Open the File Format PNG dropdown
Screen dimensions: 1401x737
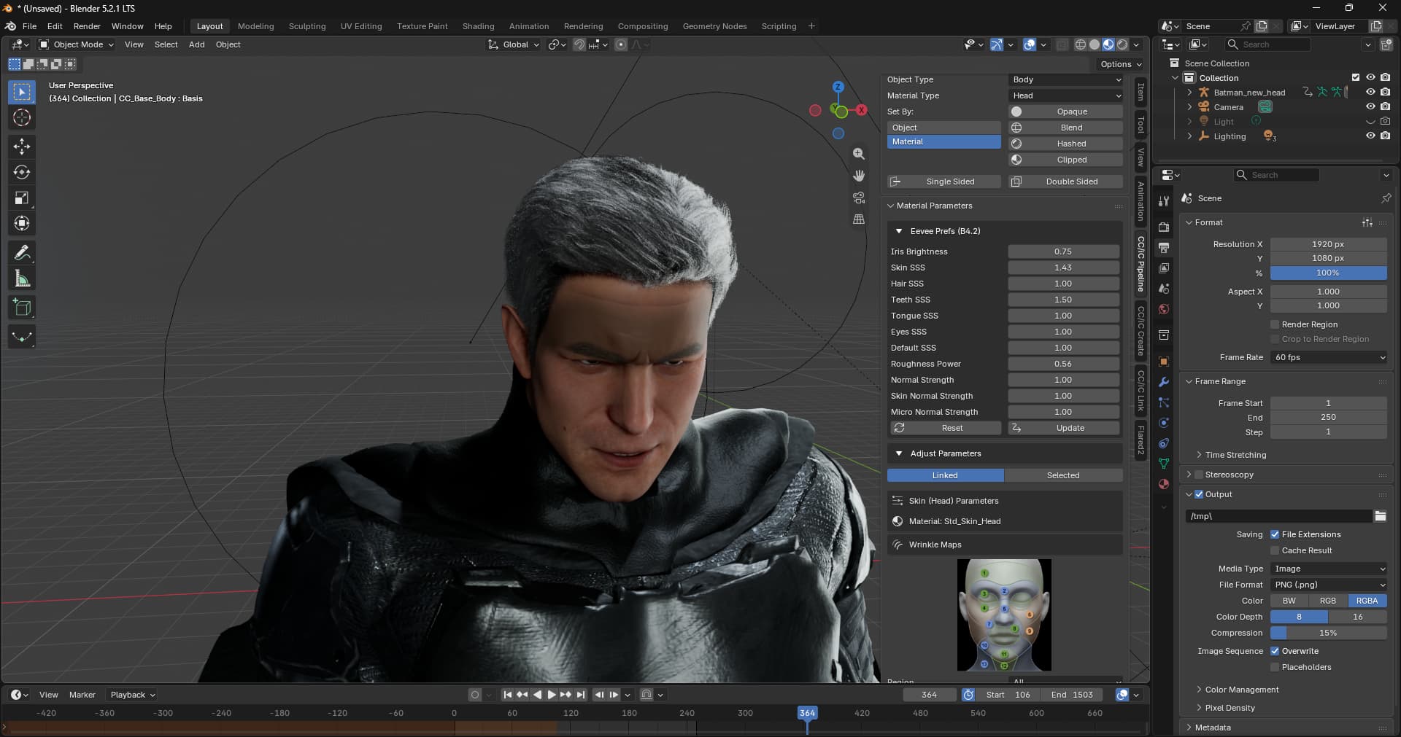(1328, 585)
